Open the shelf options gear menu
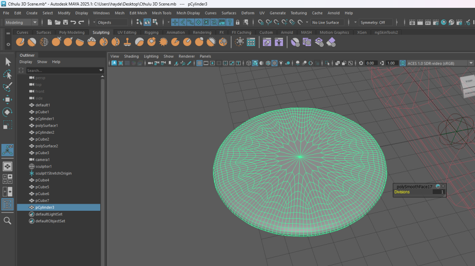The height and width of the screenshot is (266, 475). (8, 44)
